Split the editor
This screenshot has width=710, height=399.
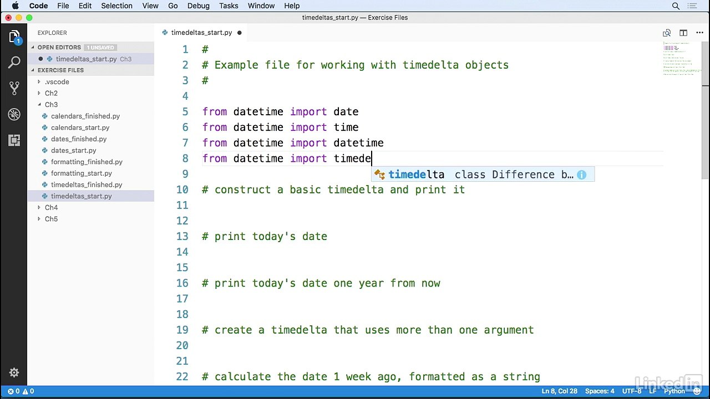pos(683,33)
